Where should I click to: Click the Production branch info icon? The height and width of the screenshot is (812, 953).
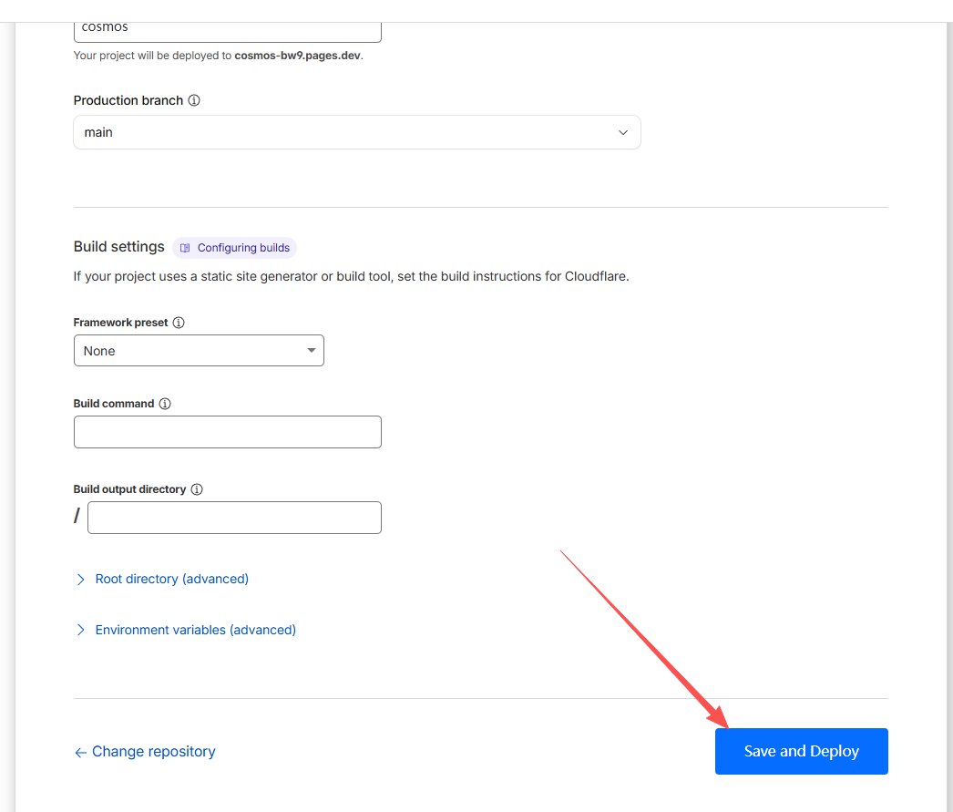pos(194,101)
